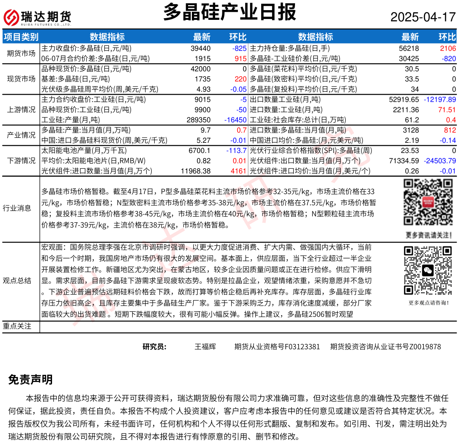Image resolution: width=459 pixels, height=442 pixels.
Task: Select the 产业情况 category cell
Action: 21,135
